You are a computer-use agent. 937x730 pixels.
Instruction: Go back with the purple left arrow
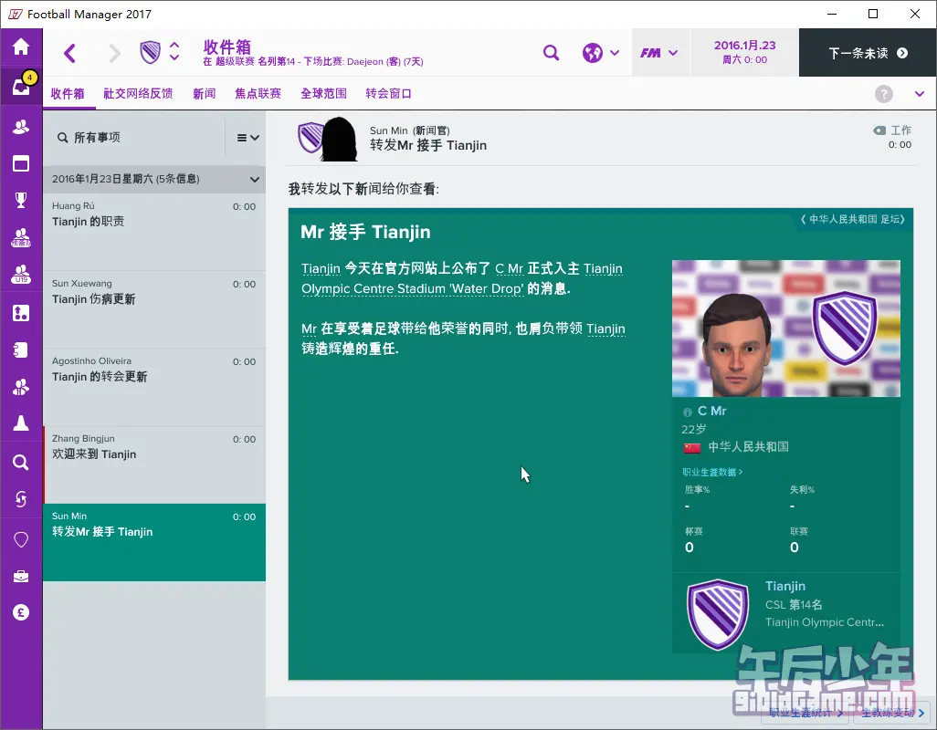click(x=70, y=53)
